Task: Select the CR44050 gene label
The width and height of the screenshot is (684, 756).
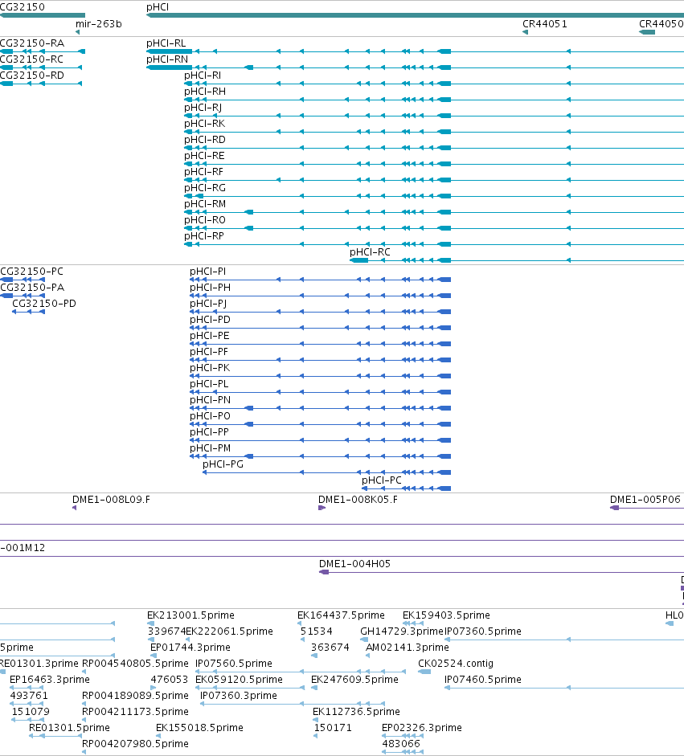Action: (x=661, y=23)
